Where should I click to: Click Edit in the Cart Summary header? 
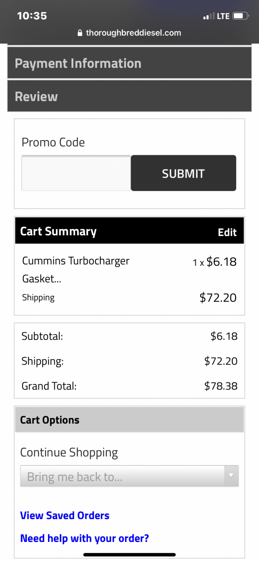[x=227, y=232]
